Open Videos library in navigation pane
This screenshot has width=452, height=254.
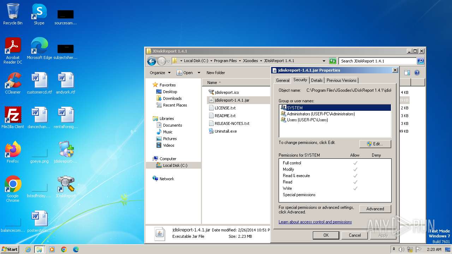coord(165,145)
